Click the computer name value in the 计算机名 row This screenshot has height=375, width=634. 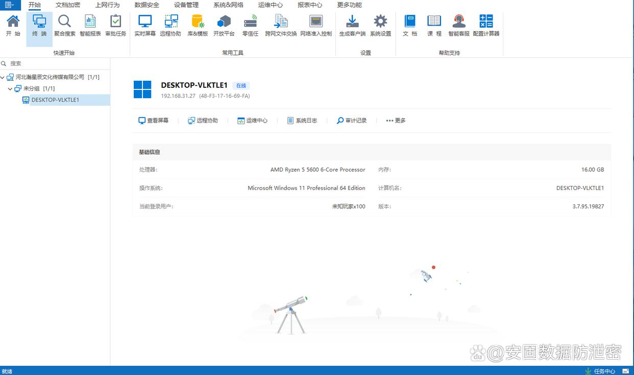point(580,188)
